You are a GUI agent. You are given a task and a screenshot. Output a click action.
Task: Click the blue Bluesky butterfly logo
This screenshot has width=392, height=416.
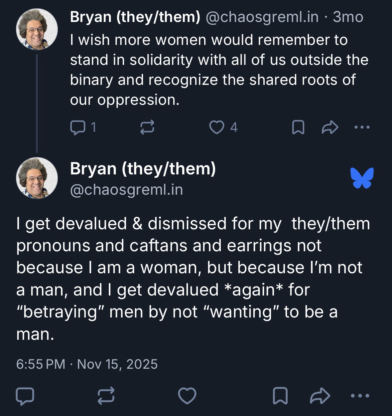click(x=362, y=178)
